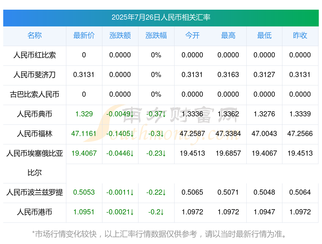Select the 最高 column header
The width and height of the screenshot is (322, 244).
coord(228,35)
